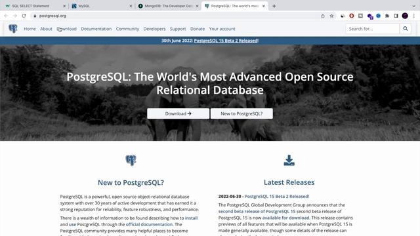Close the MySQL tab
The width and height of the screenshot is (420, 236).
click(x=131, y=6)
